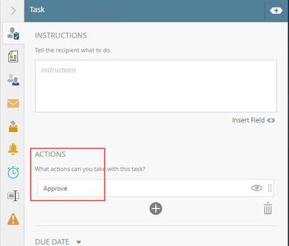
Task: Open the Voting ballot box tab
Action: click(13, 126)
